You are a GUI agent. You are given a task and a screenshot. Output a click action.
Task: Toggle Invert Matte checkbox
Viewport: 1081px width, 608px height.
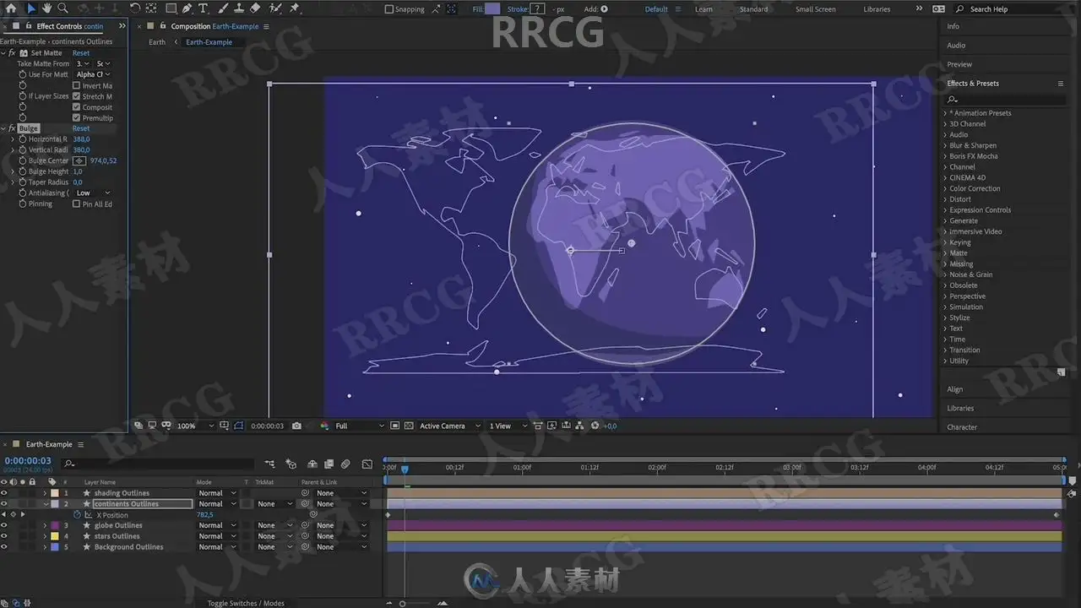pos(76,85)
